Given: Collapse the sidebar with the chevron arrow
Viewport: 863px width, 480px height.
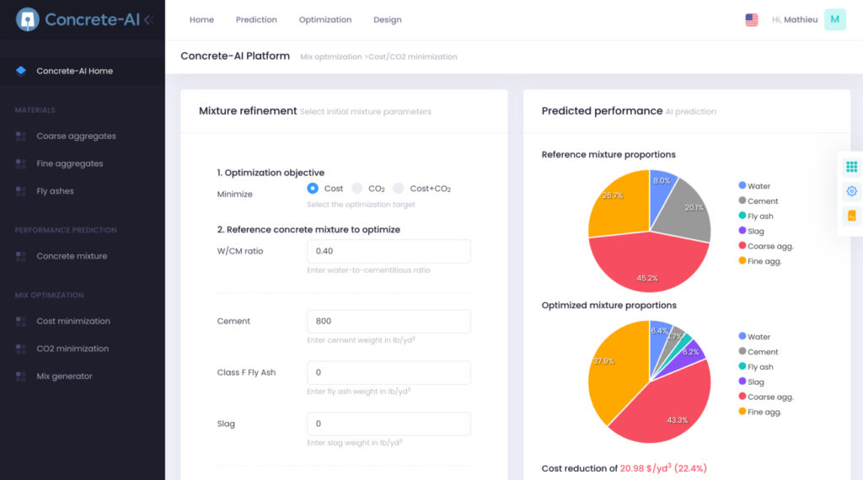Looking at the screenshot, I should [x=148, y=19].
